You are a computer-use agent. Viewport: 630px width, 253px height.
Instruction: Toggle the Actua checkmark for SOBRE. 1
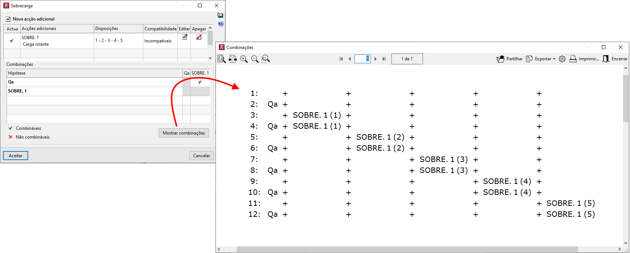point(11,41)
